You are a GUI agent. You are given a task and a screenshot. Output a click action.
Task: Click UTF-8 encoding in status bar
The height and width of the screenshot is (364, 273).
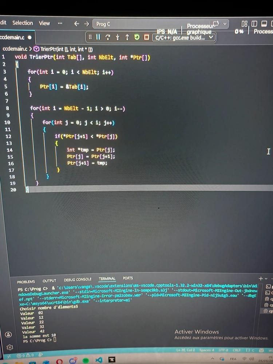click(223, 350)
